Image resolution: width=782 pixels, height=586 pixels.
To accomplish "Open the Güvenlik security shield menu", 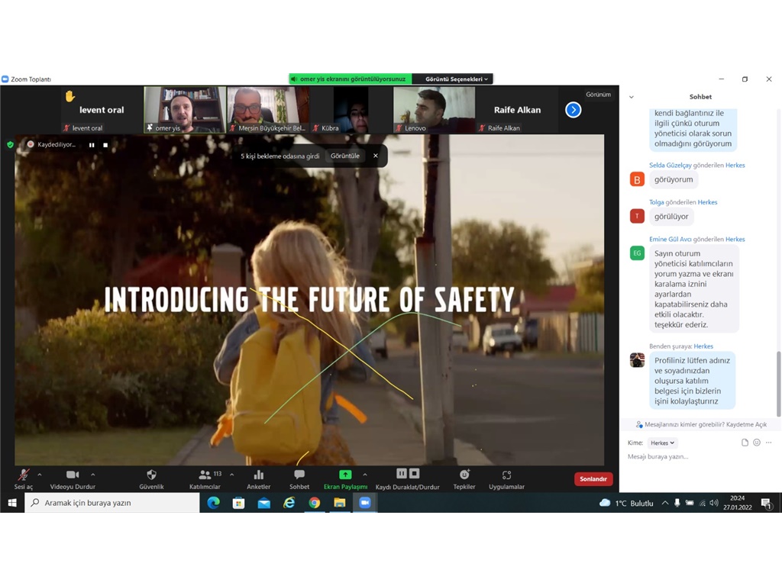I will coord(152,479).
